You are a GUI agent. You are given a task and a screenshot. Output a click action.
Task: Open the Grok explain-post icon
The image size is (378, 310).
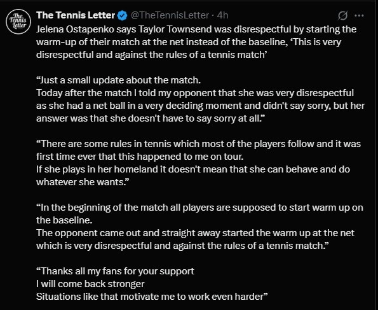click(342, 16)
